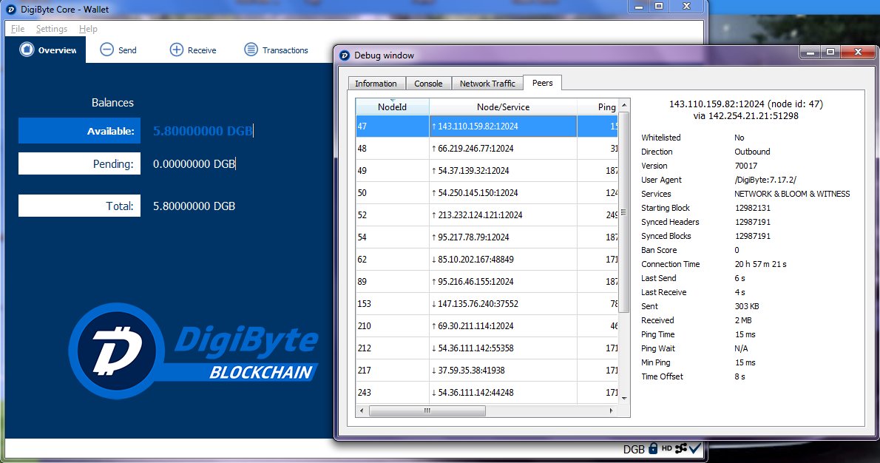Click the Received value 2 MB

click(743, 320)
